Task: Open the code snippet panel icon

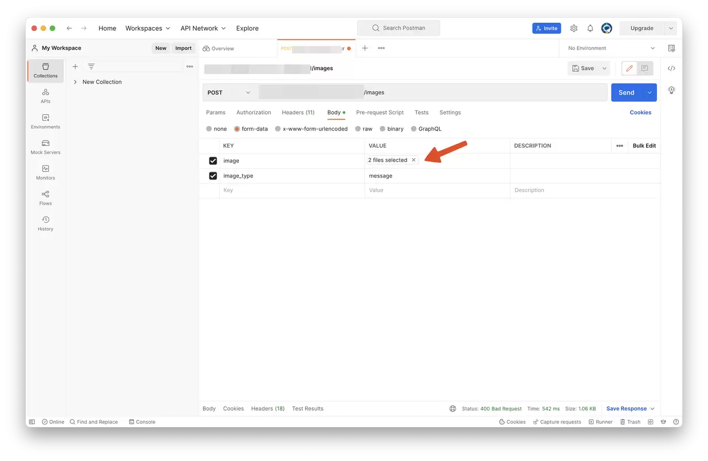Action: 671,69
